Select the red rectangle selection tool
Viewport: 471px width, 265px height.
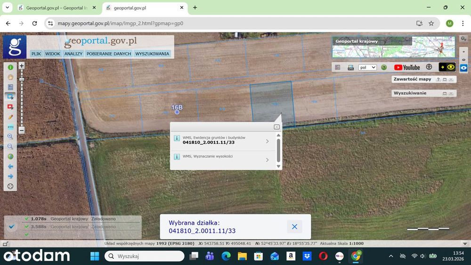click(10, 106)
